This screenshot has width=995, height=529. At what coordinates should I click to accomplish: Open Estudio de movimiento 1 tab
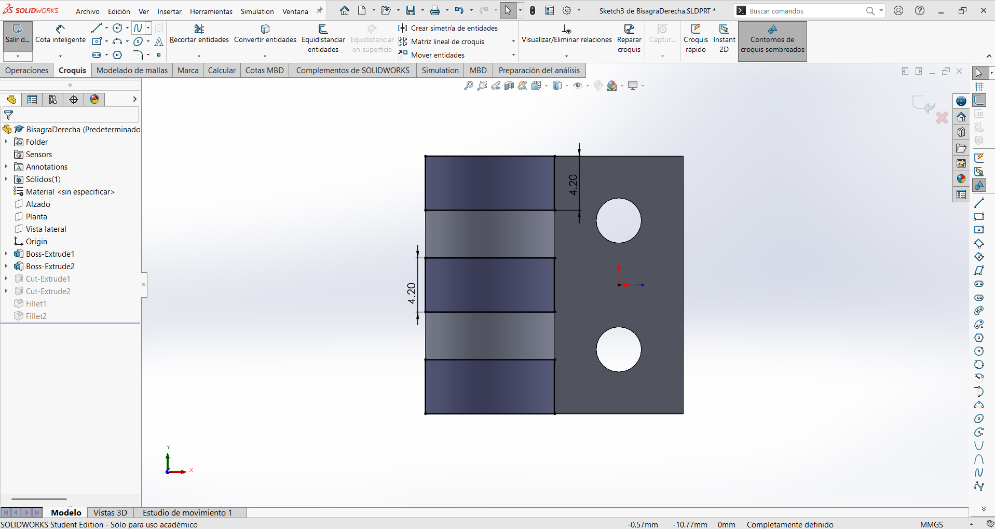point(187,512)
